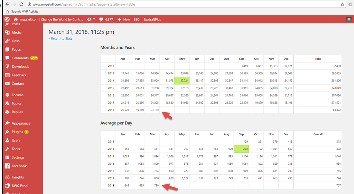Click the browser address bar

point(185,4)
